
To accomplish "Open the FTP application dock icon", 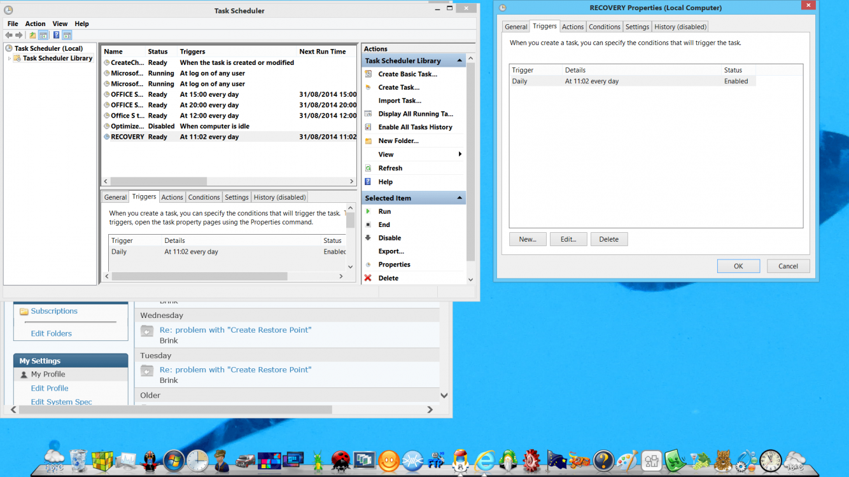I will [437, 460].
